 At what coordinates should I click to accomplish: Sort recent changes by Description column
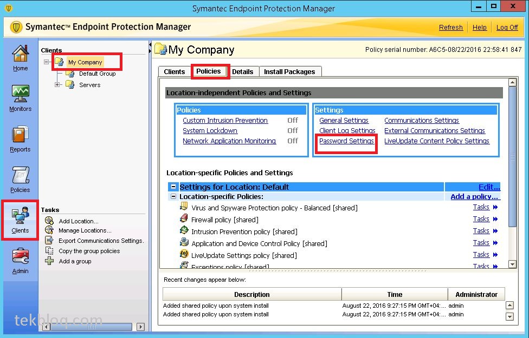click(252, 294)
